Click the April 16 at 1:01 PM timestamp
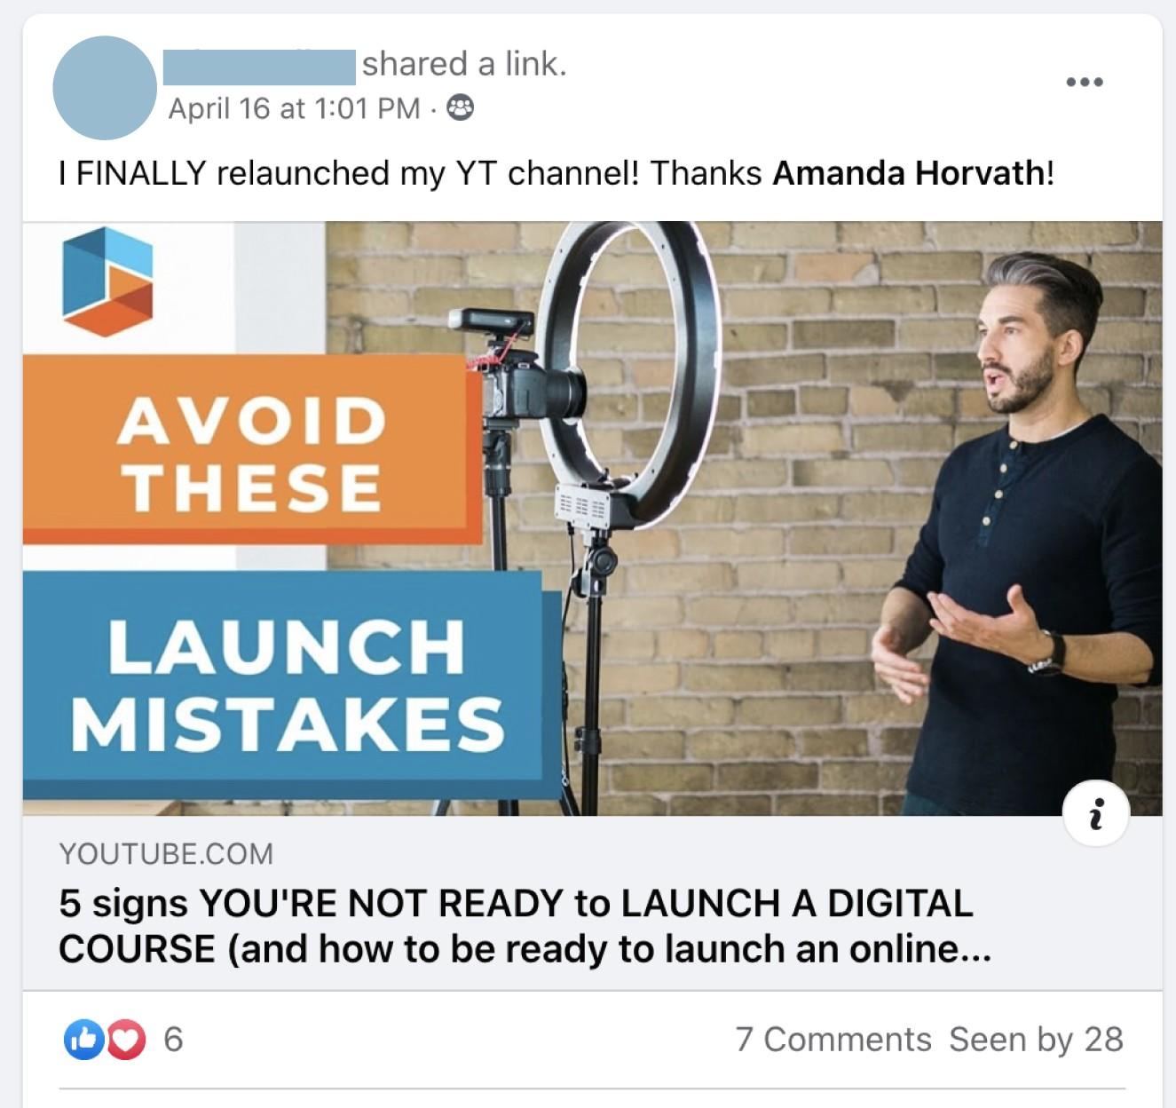1176x1108 pixels. [x=295, y=108]
